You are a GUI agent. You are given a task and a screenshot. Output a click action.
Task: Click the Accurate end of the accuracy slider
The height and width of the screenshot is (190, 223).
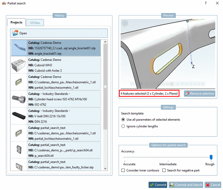click(x=125, y=157)
